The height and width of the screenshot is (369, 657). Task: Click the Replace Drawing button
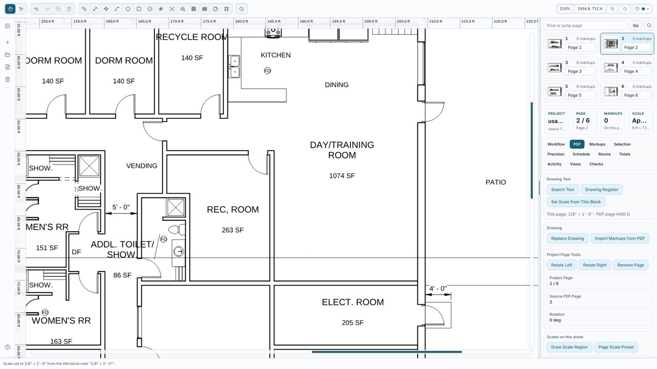coord(568,238)
